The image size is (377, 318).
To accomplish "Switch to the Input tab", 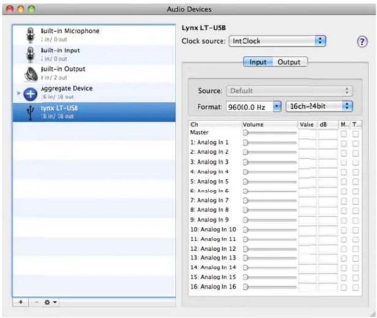I will point(258,62).
